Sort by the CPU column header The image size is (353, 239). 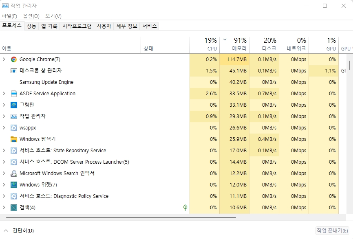click(205, 45)
